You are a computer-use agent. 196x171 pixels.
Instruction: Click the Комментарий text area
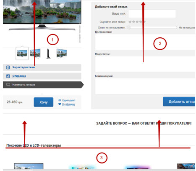[145, 86]
